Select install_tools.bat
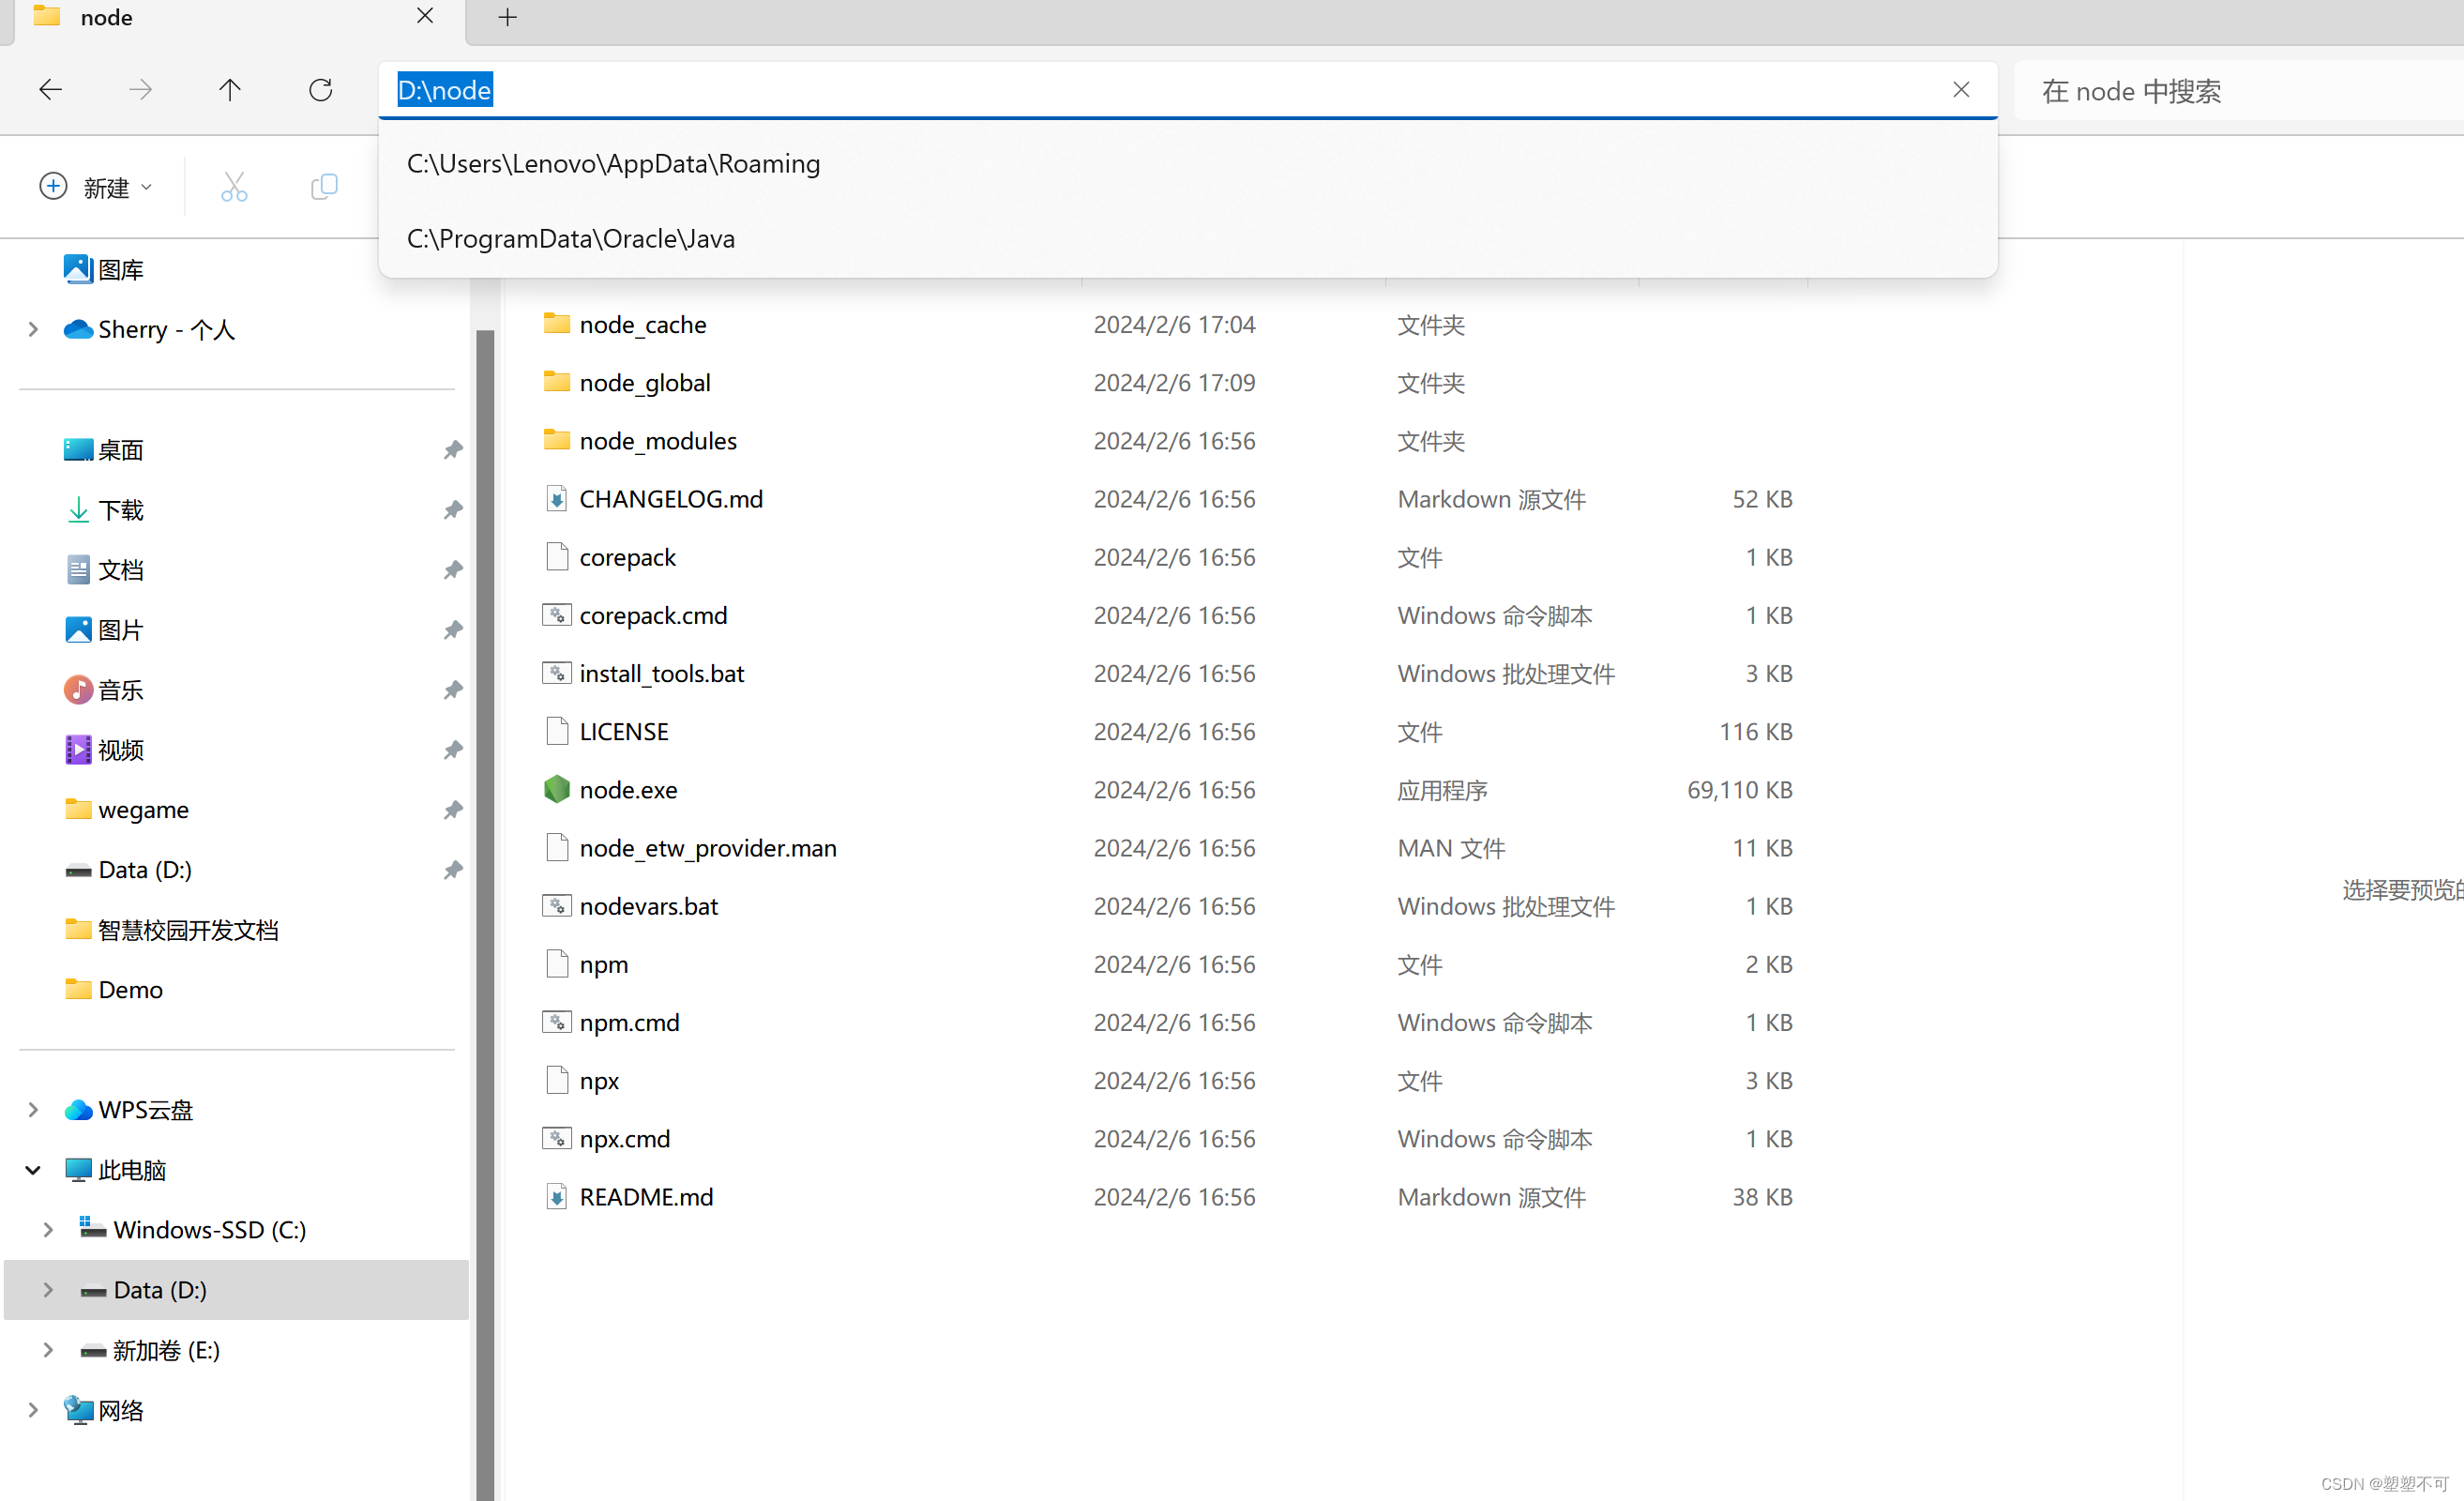Viewport: 2464px width, 1501px height. [x=644, y=672]
